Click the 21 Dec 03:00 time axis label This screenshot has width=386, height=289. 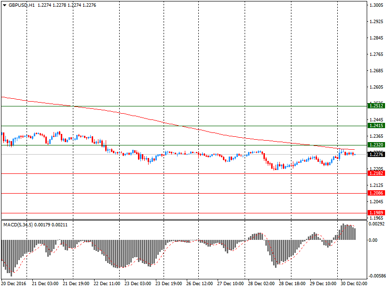[x=45, y=284]
